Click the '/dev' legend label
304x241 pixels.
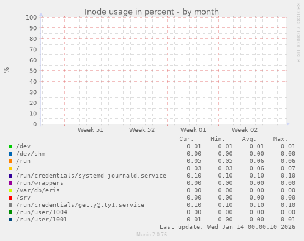(23, 146)
